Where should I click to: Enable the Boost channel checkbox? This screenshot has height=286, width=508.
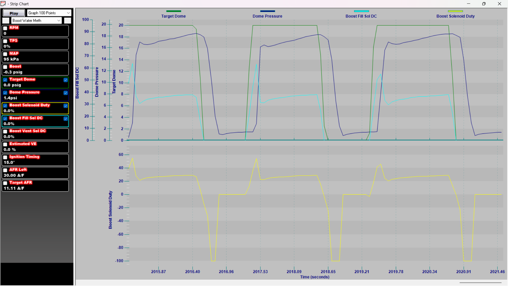pos(5,67)
